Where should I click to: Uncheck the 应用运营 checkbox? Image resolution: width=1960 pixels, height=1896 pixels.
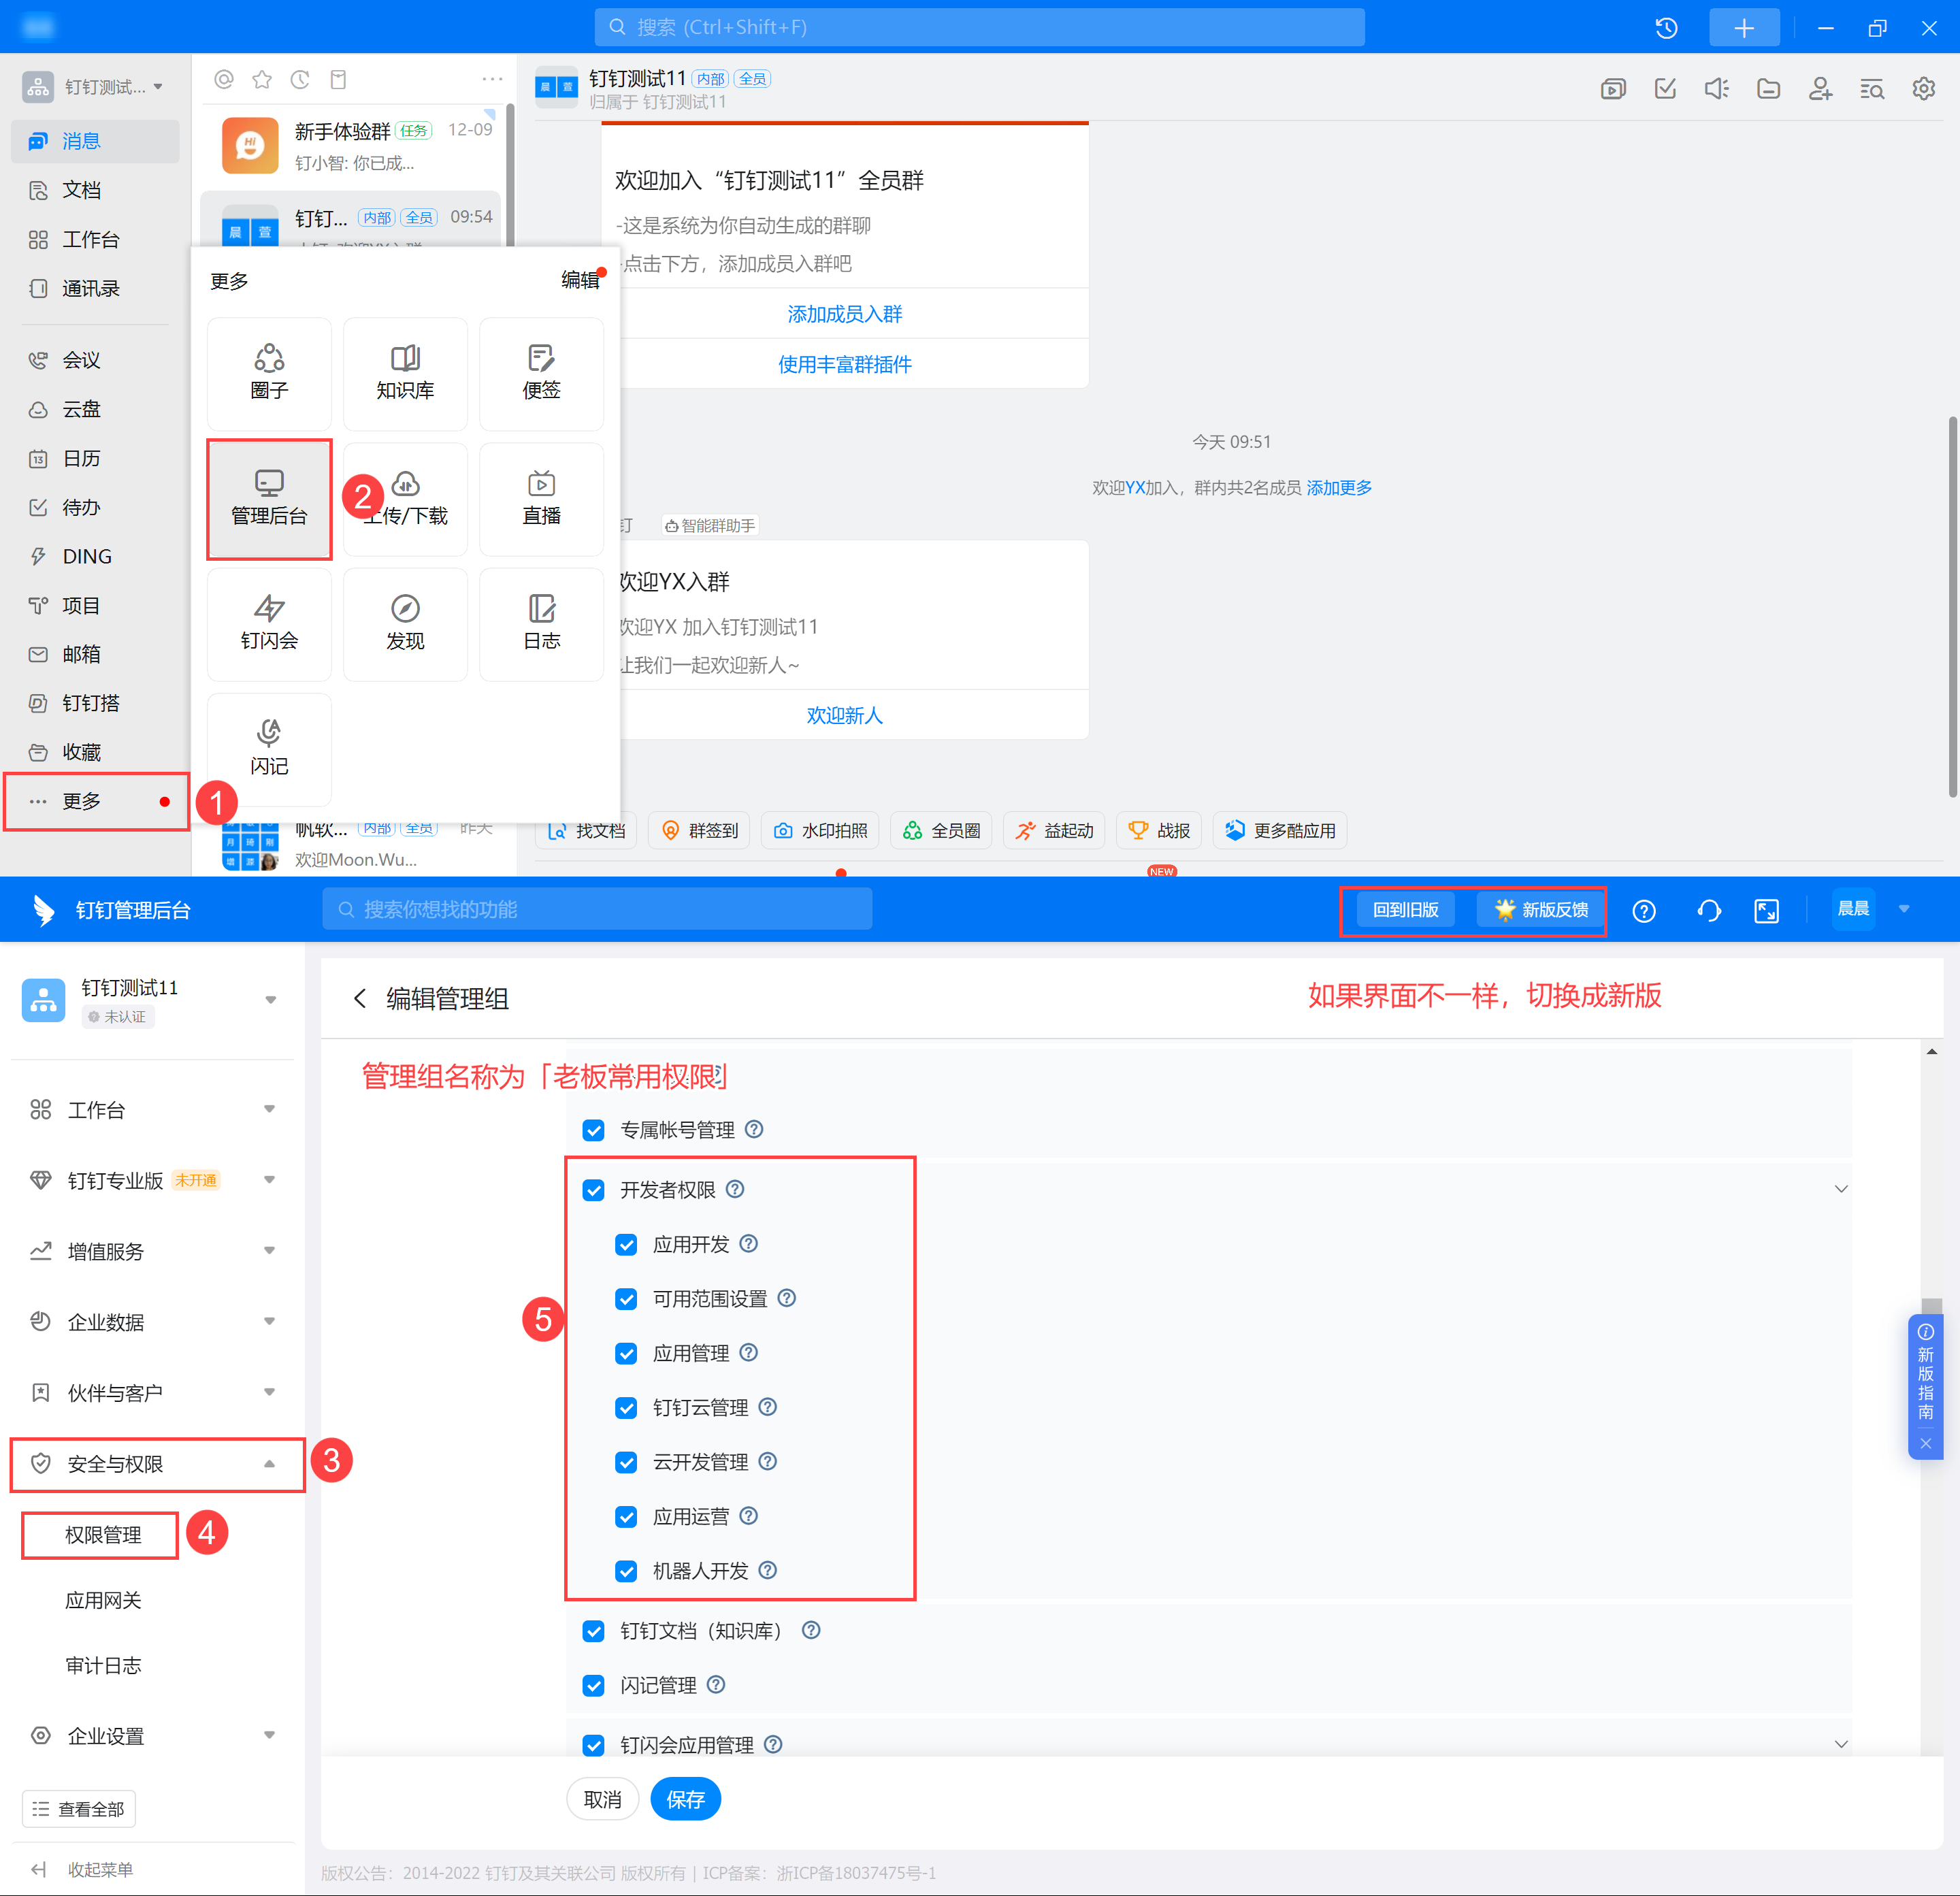point(626,1517)
